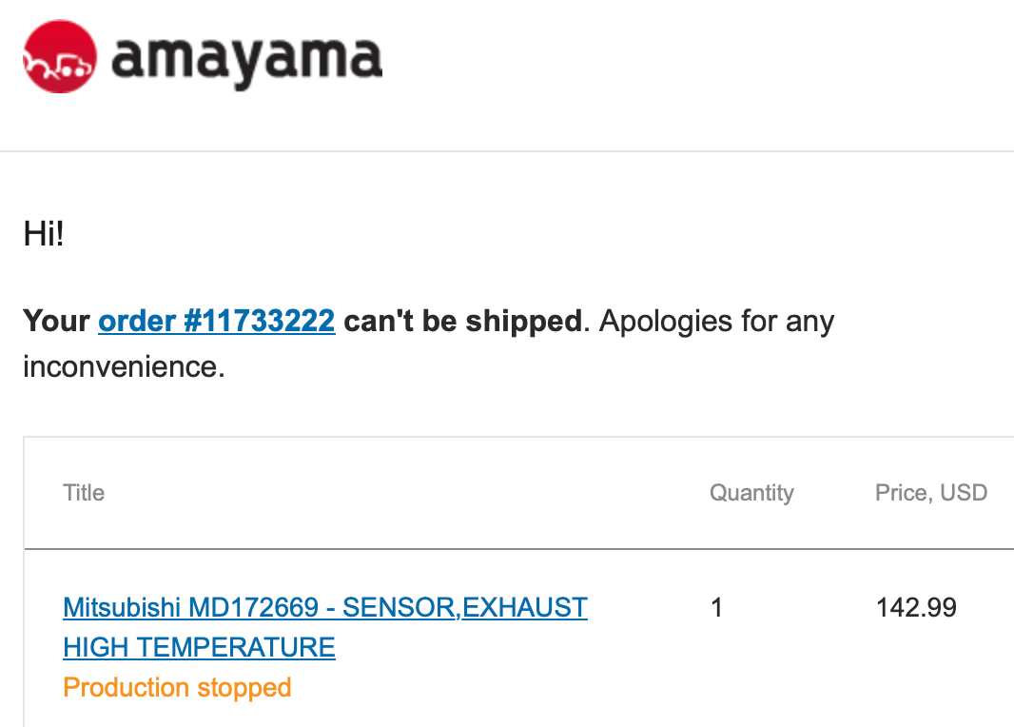Click the red amayama car logo icon
The width and height of the screenshot is (1014, 727).
point(59,57)
